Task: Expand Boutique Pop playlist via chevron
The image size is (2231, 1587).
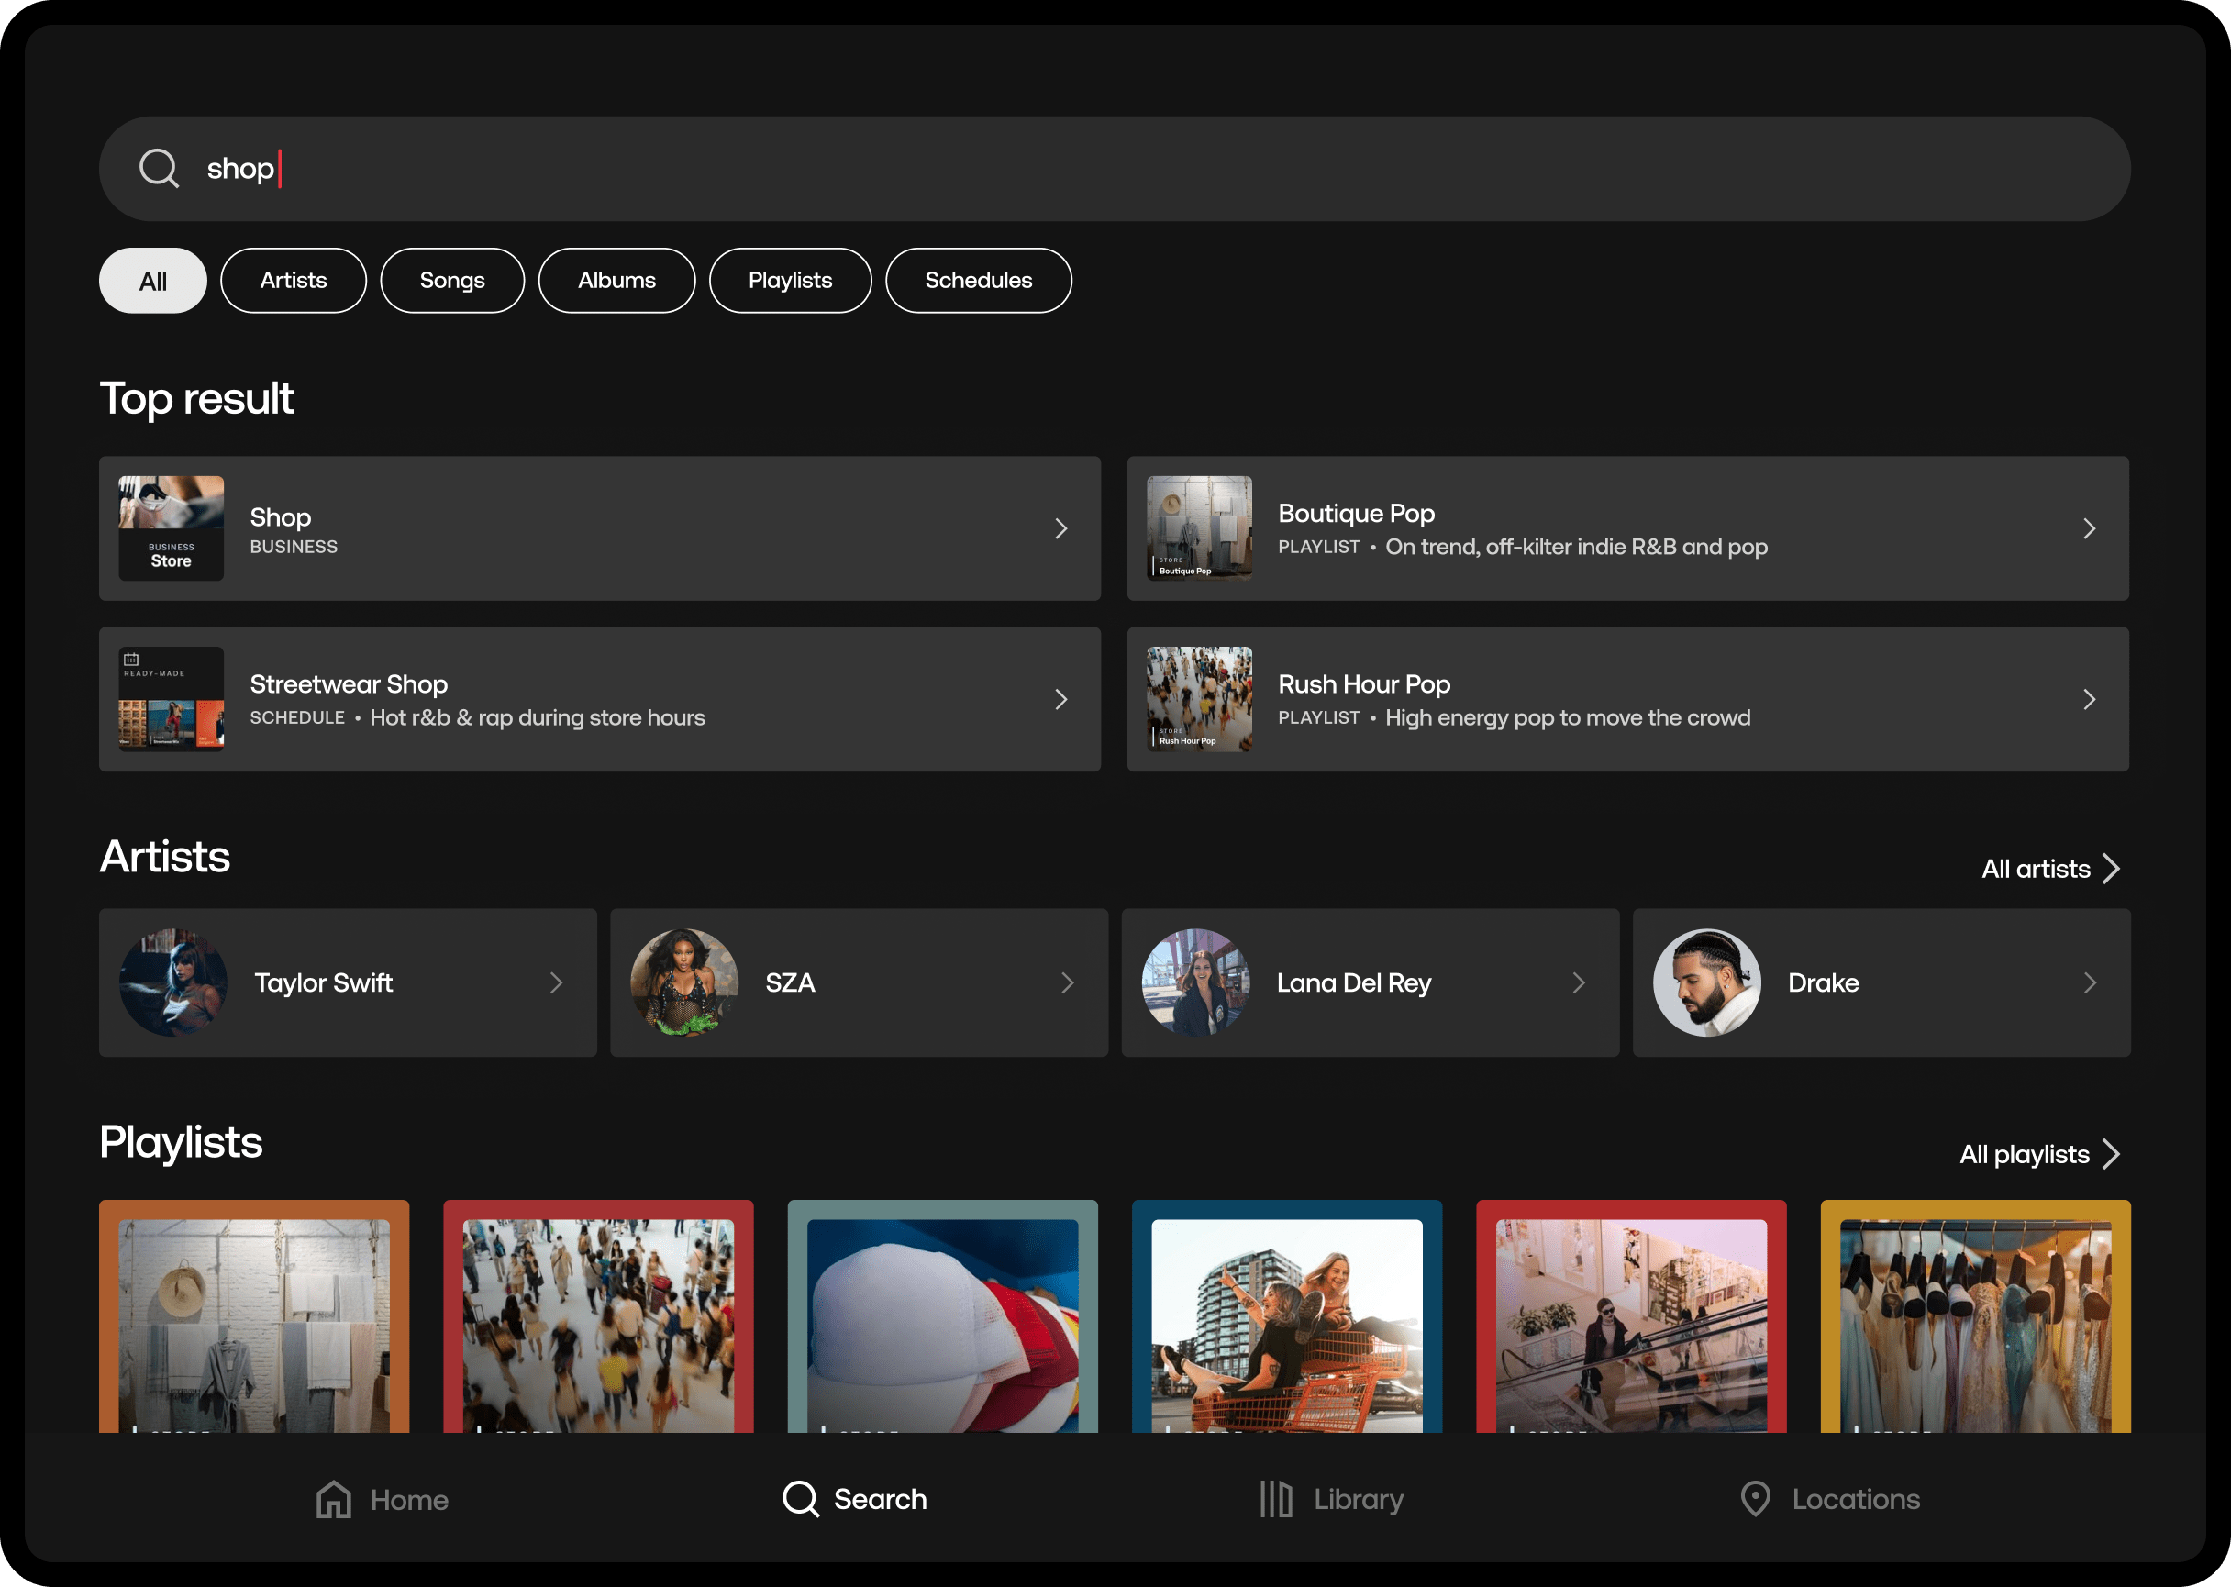Action: 2088,528
